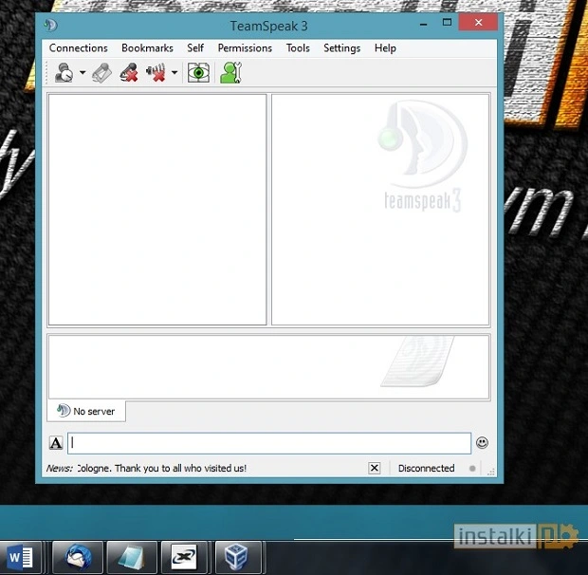Viewport: 588px width, 575px height.
Task: Toggle mute speakers in toolbar
Action: (156, 73)
